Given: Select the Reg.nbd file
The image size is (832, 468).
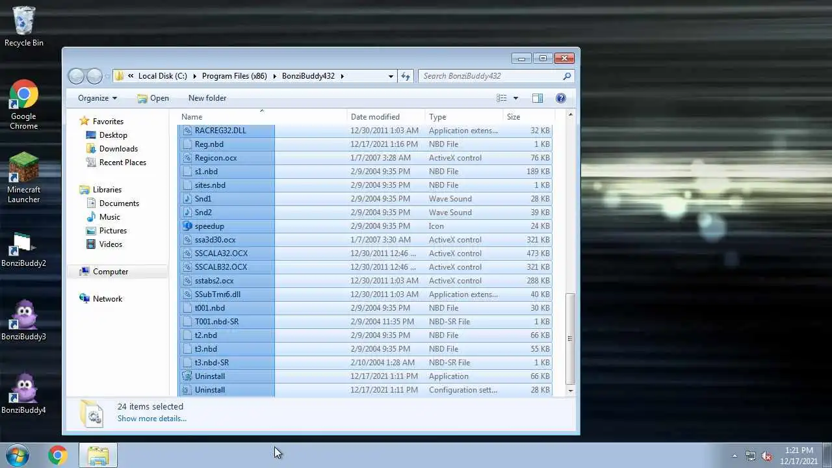Looking at the screenshot, I should coord(365,144).
